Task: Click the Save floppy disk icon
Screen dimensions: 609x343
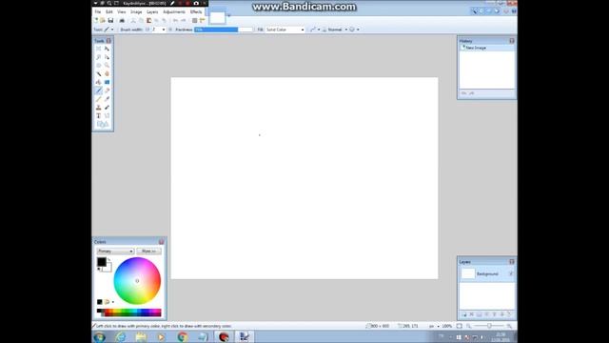Action: (110, 20)
